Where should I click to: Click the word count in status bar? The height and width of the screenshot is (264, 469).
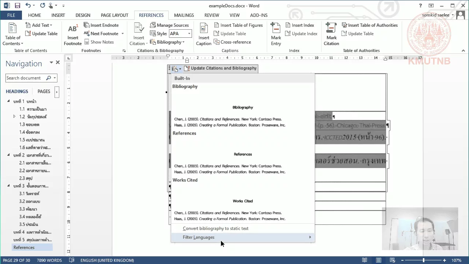[49, 260]
